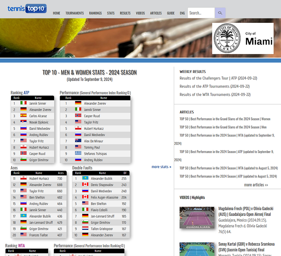
Task: Click the "Aces" column header in Aces table
Action: point(61,173)
